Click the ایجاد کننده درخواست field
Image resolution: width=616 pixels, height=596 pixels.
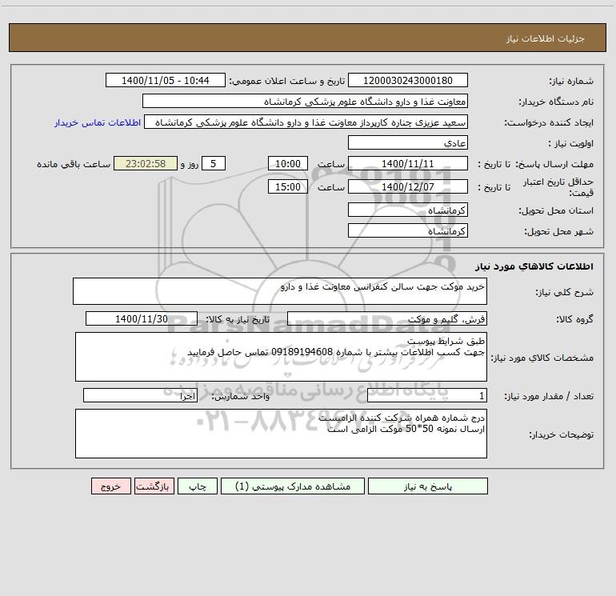[x=306, y=122]
